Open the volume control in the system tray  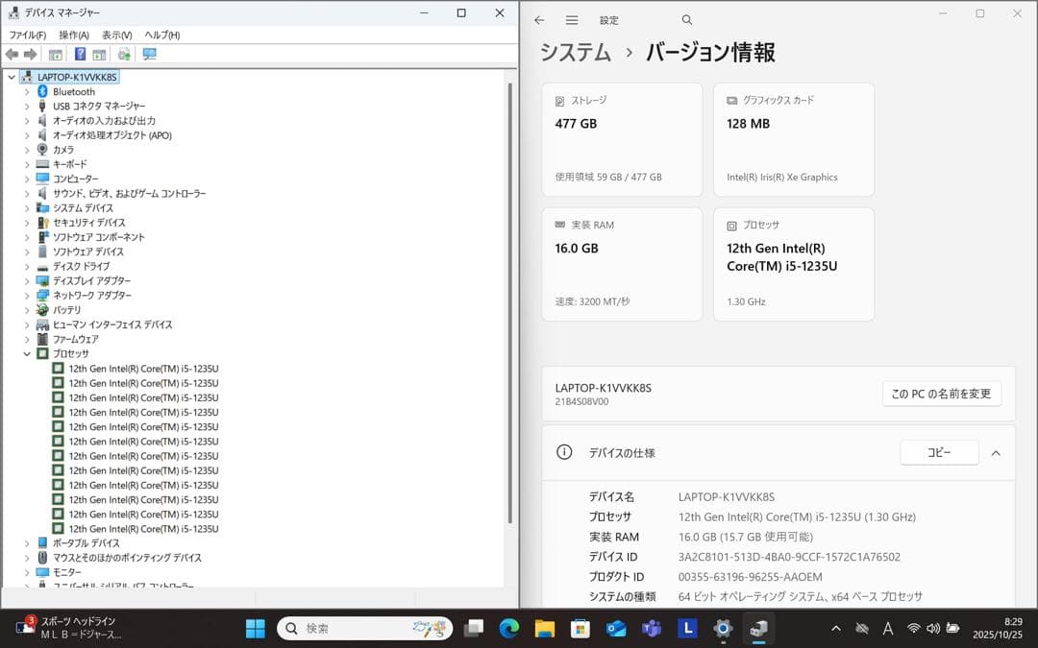click(x=933, y=629)
